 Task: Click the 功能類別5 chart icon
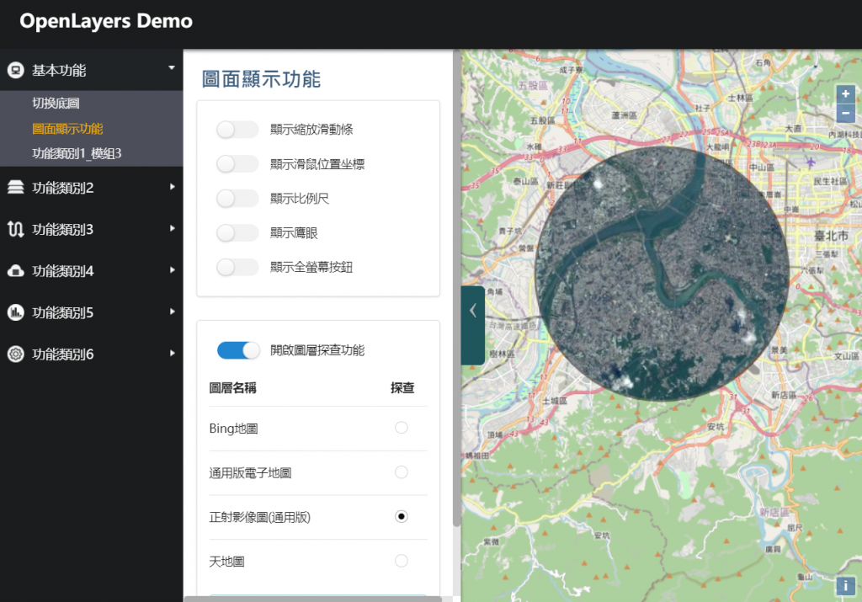click(x=15, y=312)
